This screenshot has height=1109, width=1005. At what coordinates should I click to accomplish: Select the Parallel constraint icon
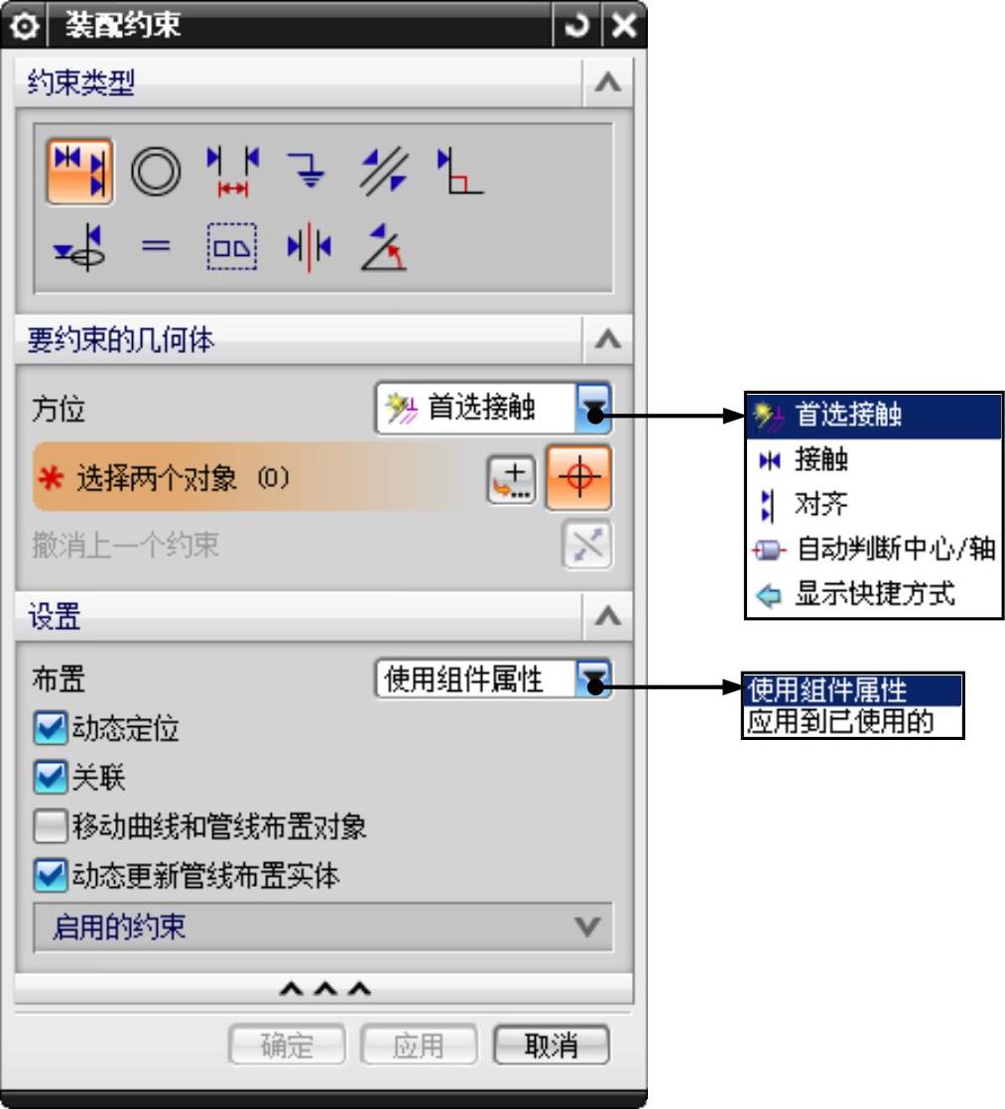383,172
